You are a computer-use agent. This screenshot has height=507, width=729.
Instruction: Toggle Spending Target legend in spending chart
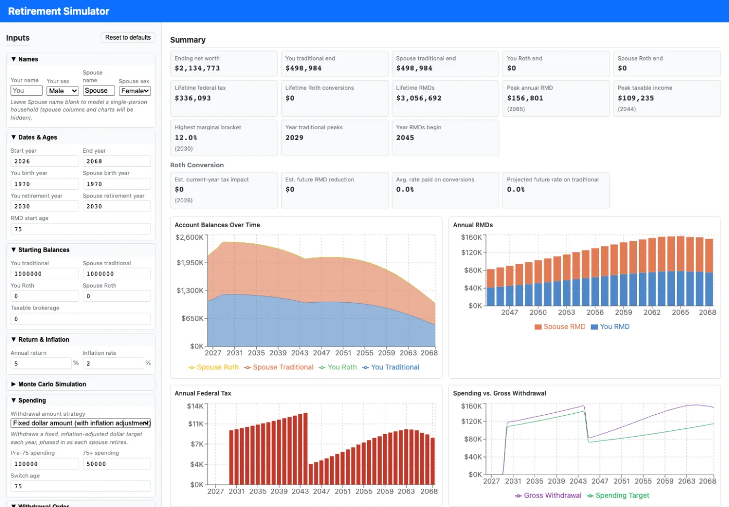click(x=618, y=496)
